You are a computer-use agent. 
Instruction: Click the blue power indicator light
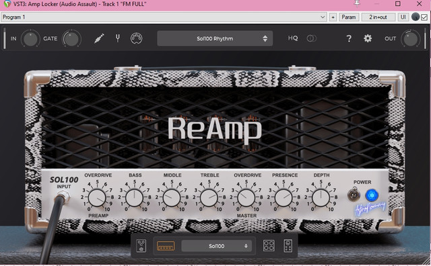point(372,195)
